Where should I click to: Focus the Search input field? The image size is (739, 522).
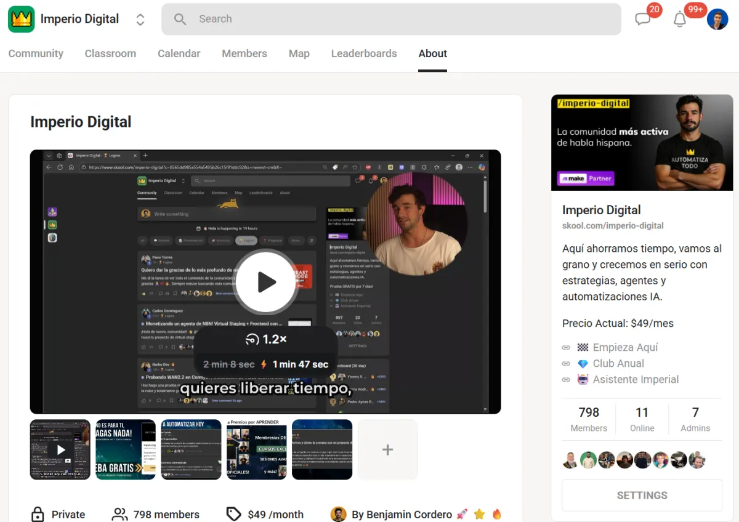coord(391,19)
